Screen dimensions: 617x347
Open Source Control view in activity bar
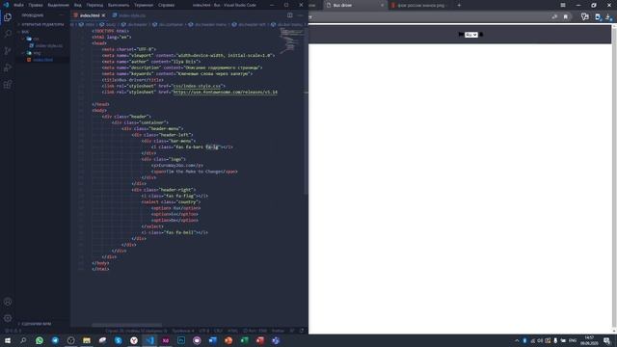click(8, 51)
